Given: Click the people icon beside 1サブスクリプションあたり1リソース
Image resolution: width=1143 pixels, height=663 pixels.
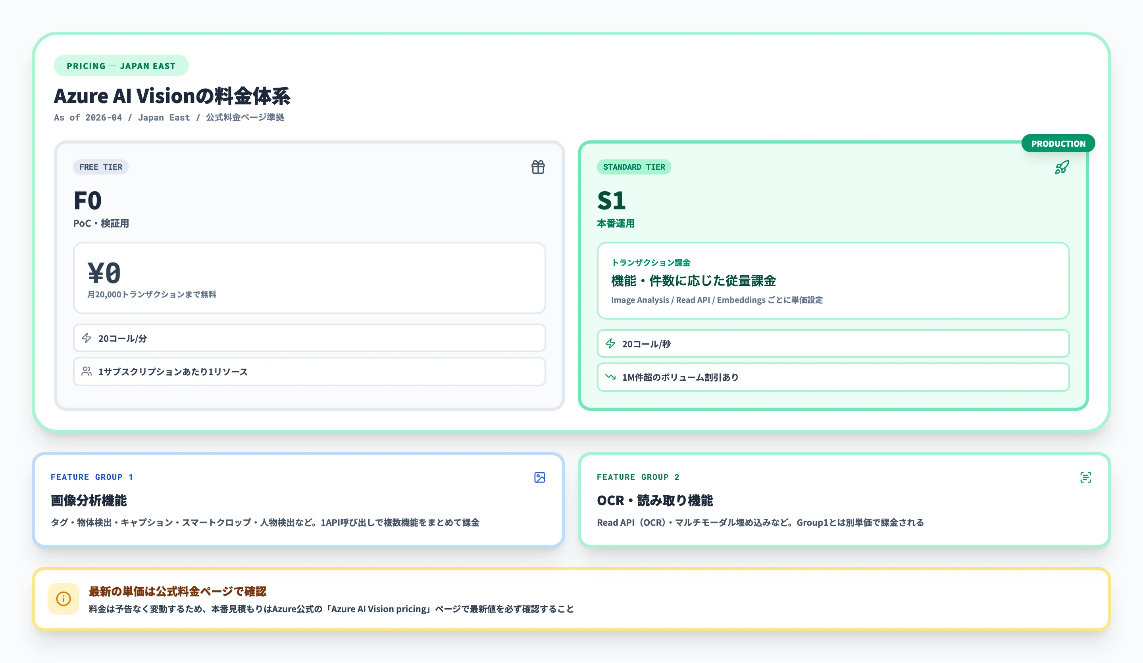Looking at the screenshot, I should click(86, 372).
